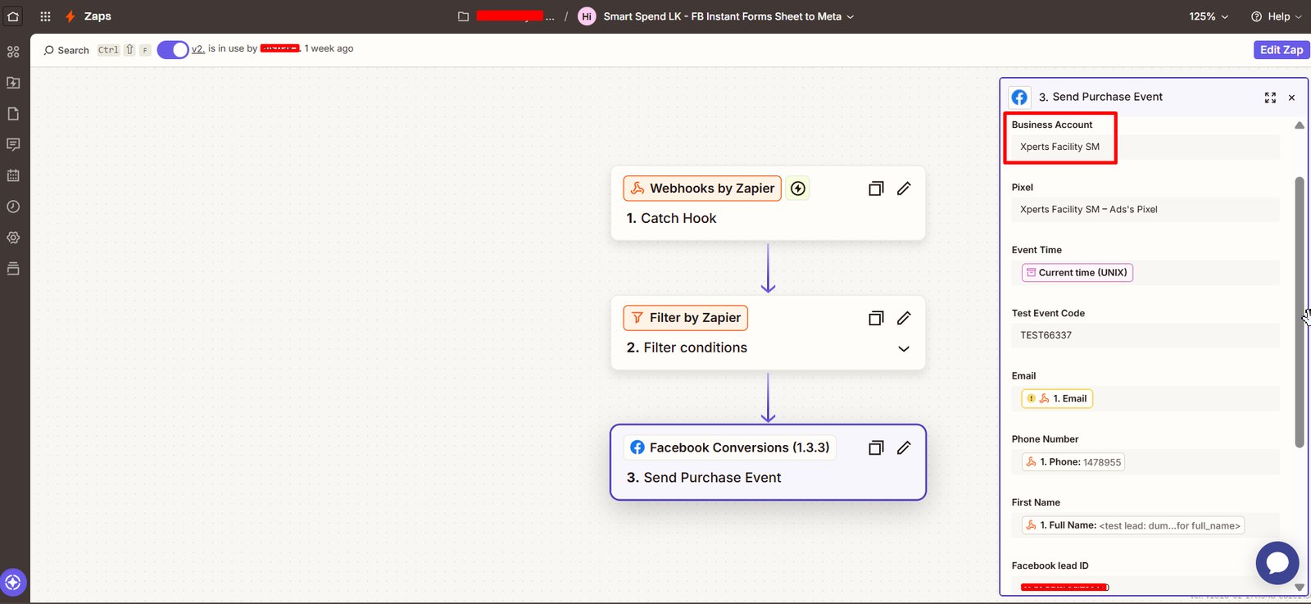The width and height of the screenshot is (1311, 604).
Task: Select the 3. Send Purchase Event card title
Action: click(704, 478)
